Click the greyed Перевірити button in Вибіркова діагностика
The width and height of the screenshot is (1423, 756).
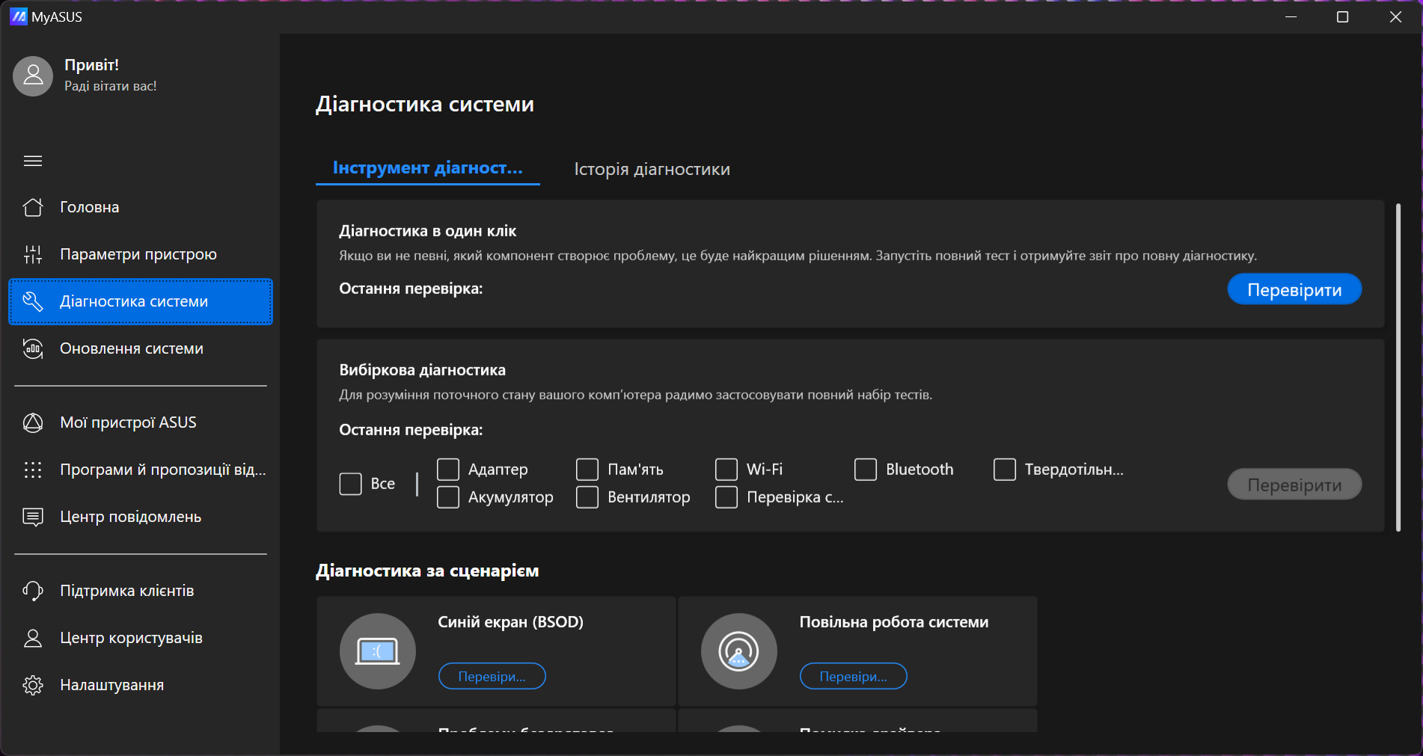click(x=1294, y=485)
